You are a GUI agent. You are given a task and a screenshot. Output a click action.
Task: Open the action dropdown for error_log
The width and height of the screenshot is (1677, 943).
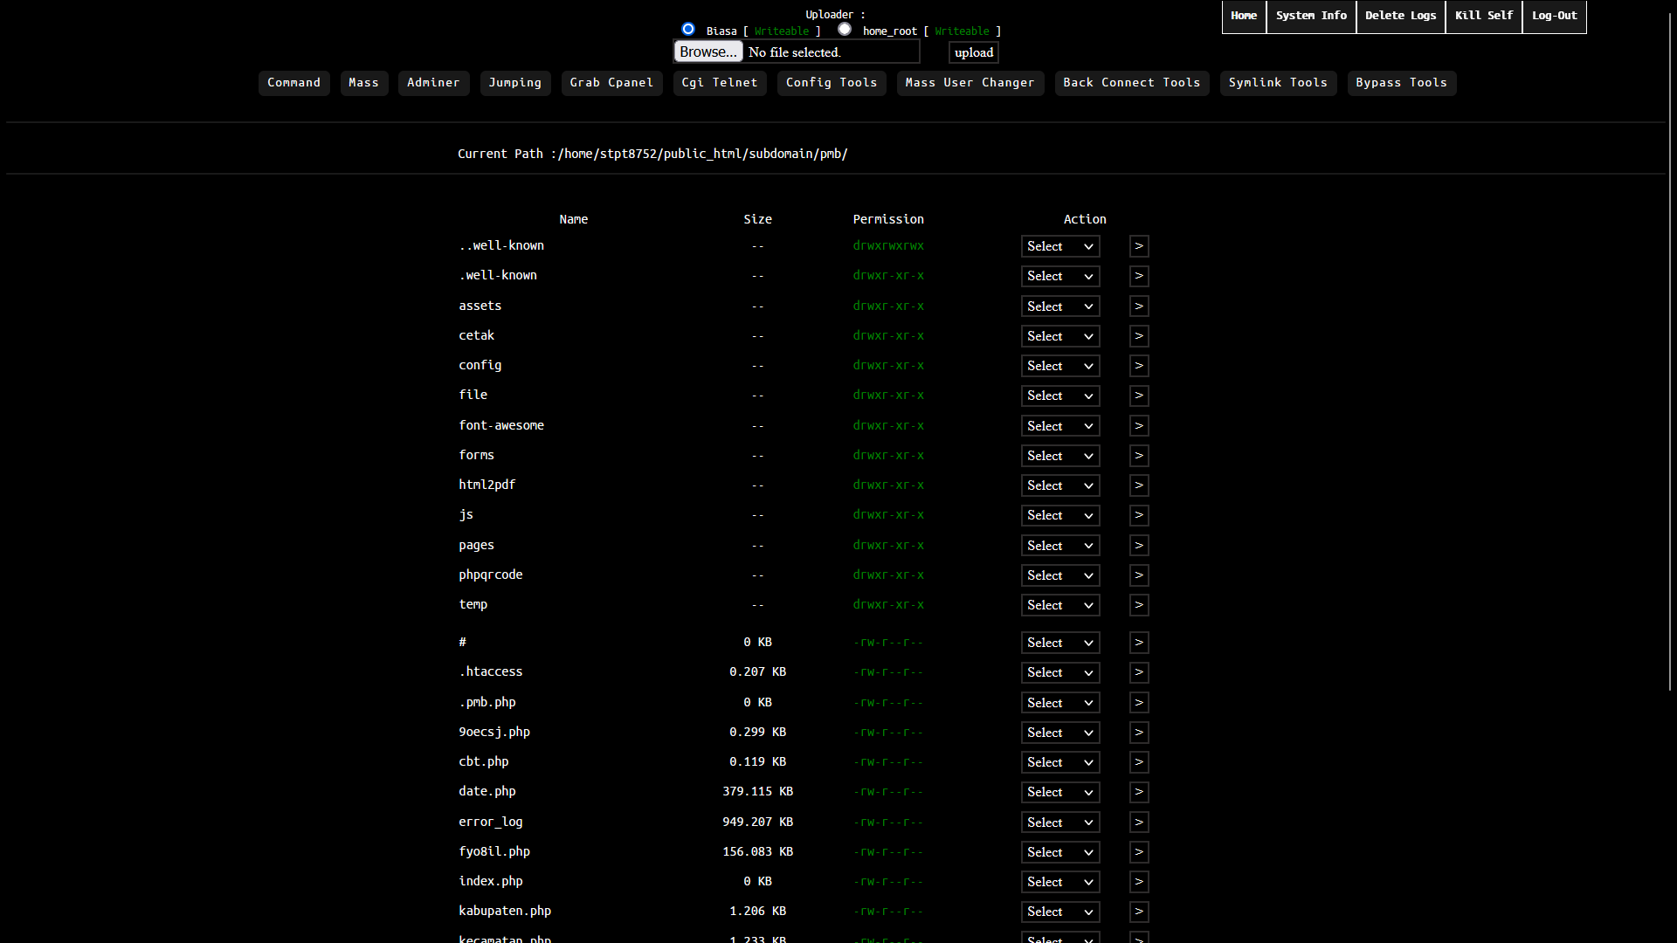[1060, 823]
